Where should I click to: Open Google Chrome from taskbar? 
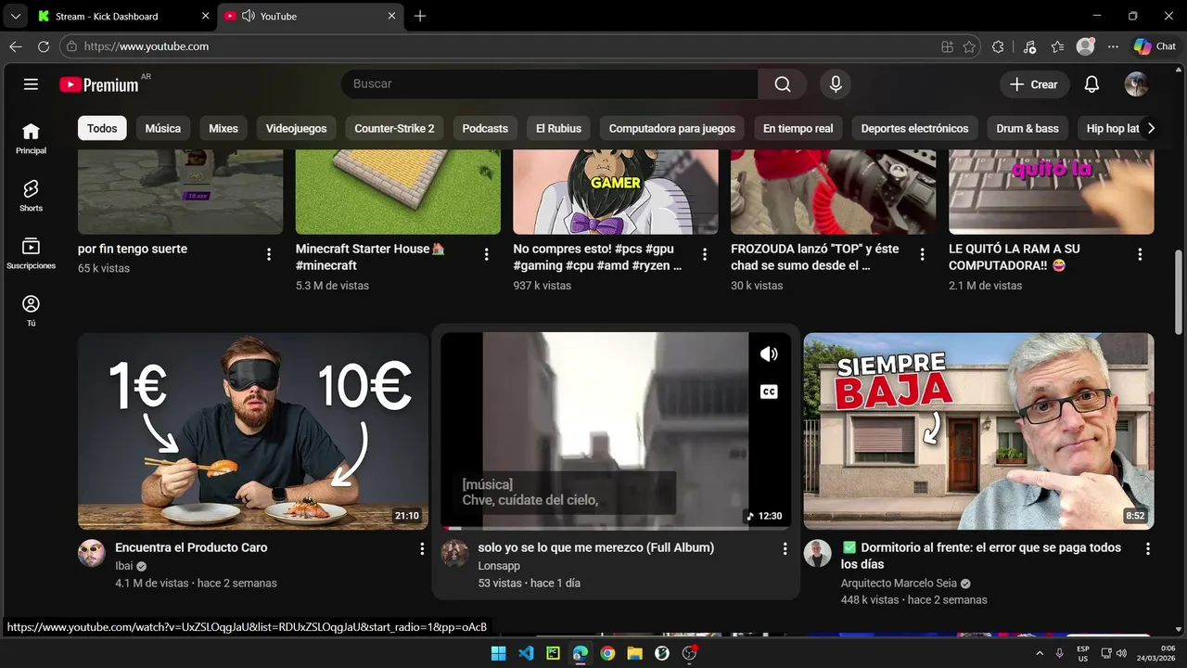tap(607, 653)
